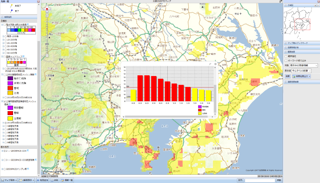Click the red square in the pan control
The image size is (320, 183).
pyautogui.click(x=47, y=9)
